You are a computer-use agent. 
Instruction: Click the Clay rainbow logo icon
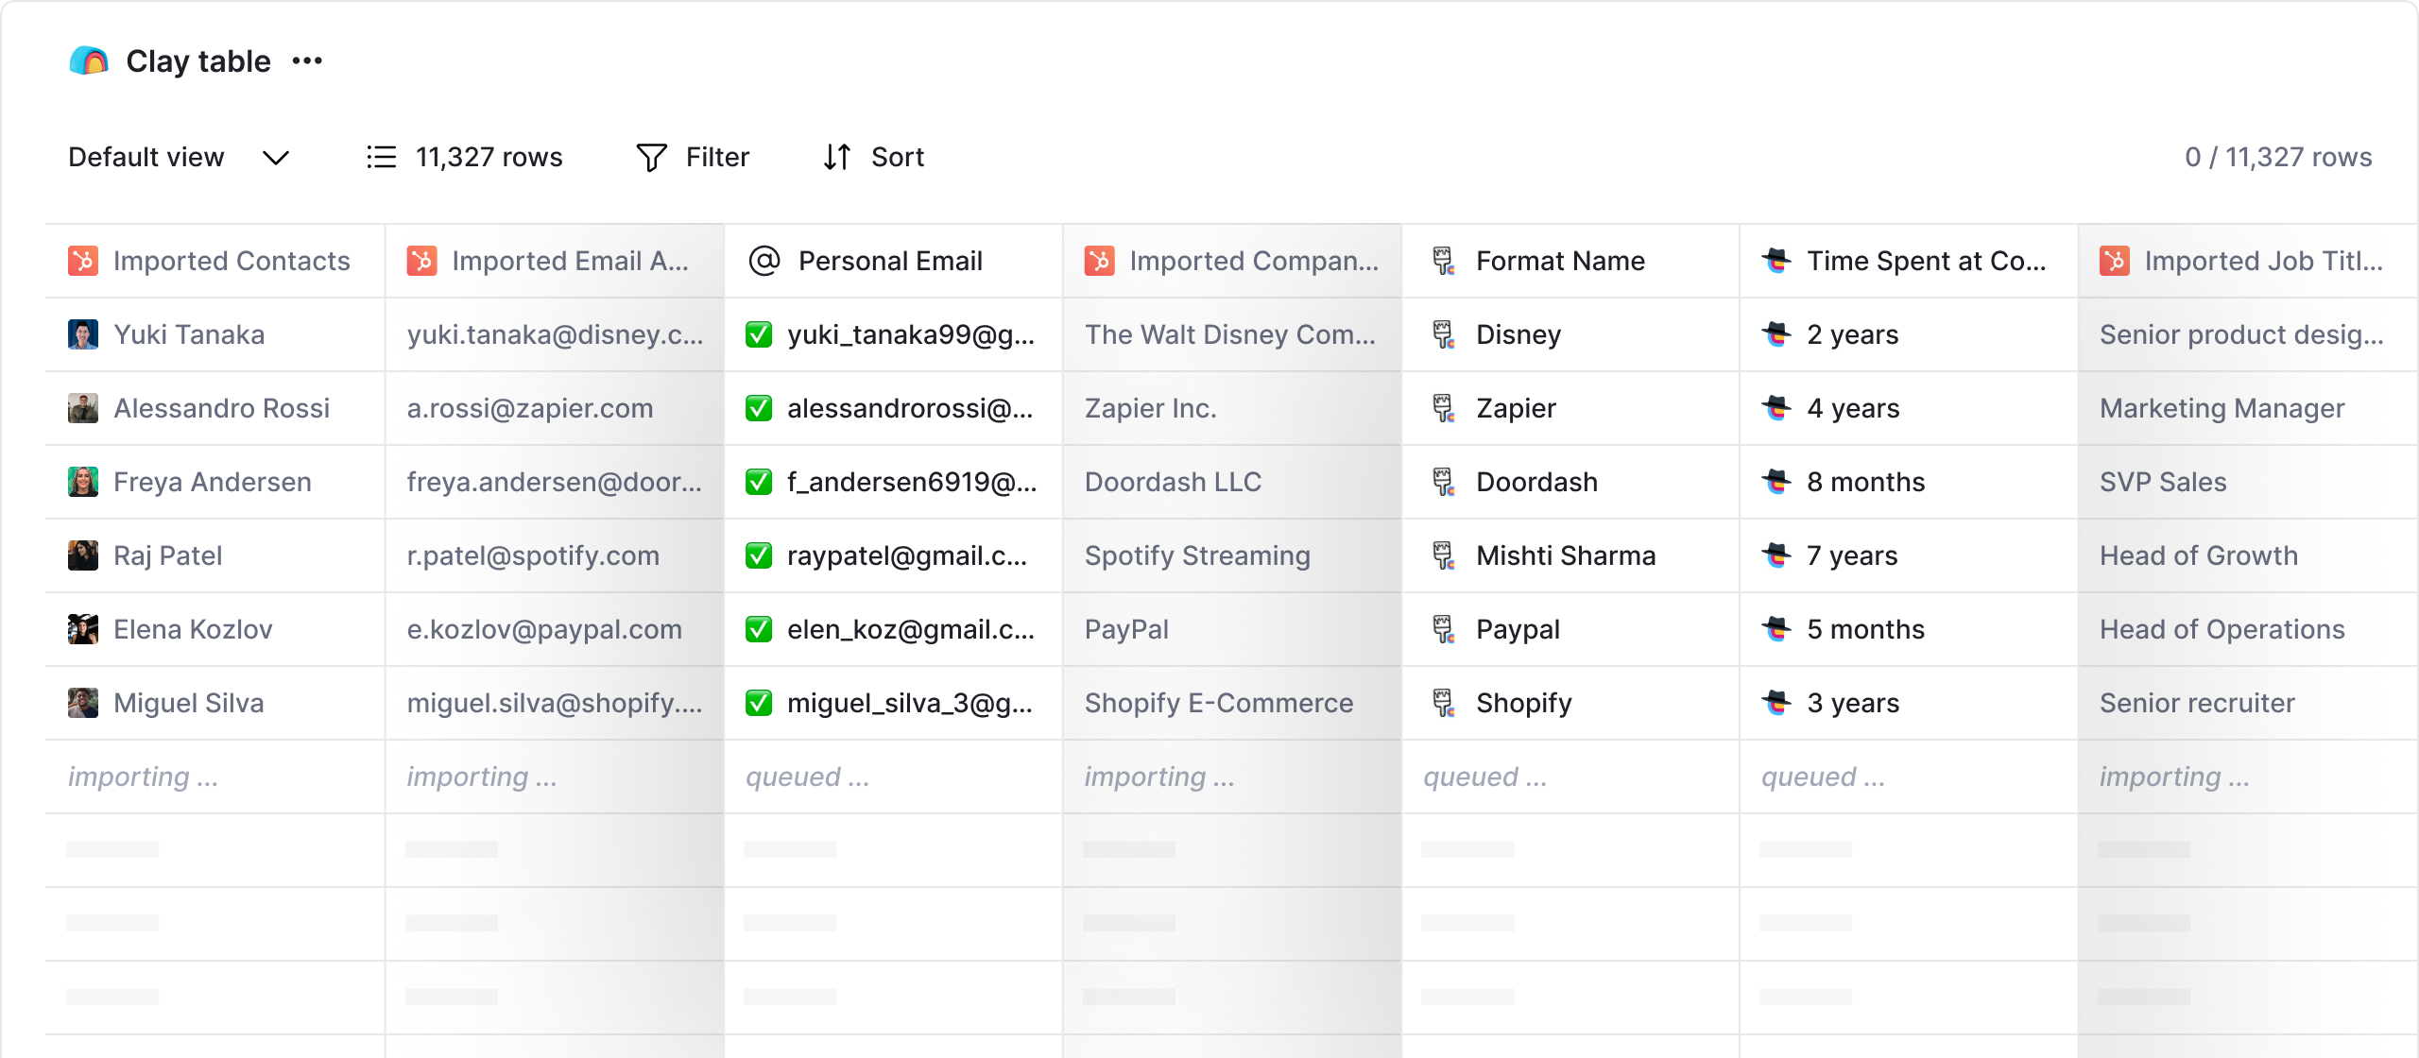(x=89, y=60)
